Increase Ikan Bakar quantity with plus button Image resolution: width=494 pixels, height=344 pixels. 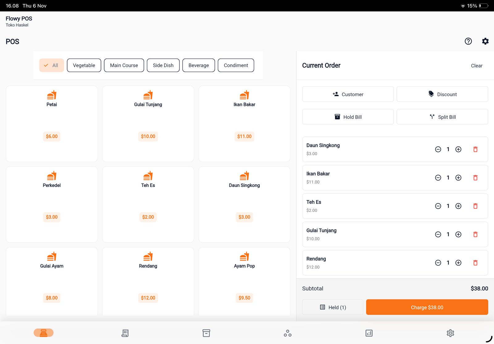click(458, 178)
